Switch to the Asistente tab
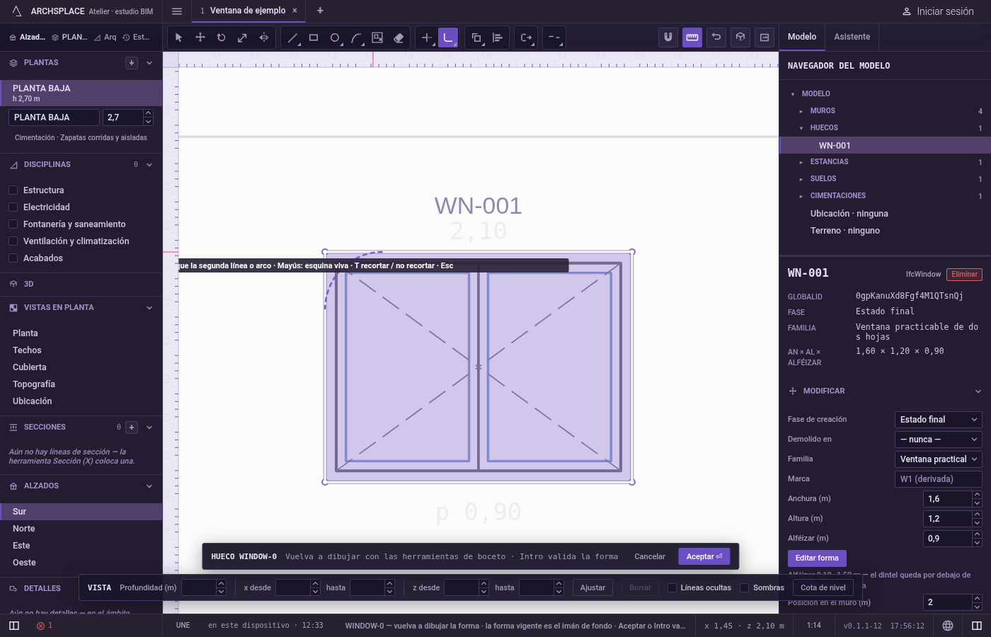 [852, 37]
